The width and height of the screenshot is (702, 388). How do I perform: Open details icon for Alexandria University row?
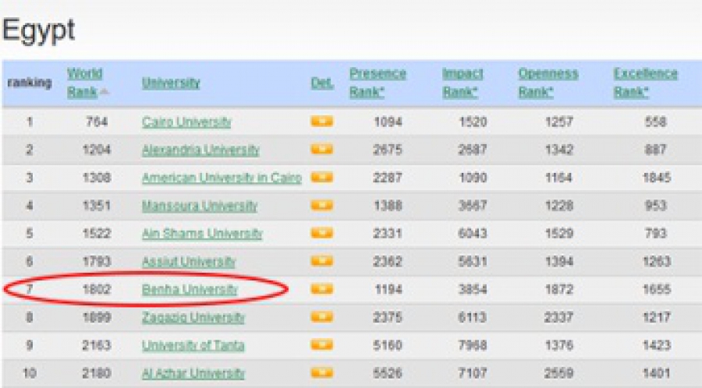click(322, 149)
